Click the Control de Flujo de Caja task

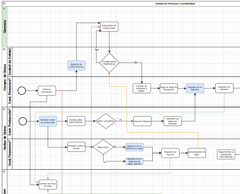[x=47, y=184]
